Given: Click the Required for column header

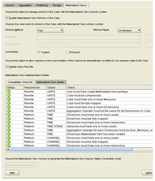Looking at the screenshot, I should pos(35,88).
